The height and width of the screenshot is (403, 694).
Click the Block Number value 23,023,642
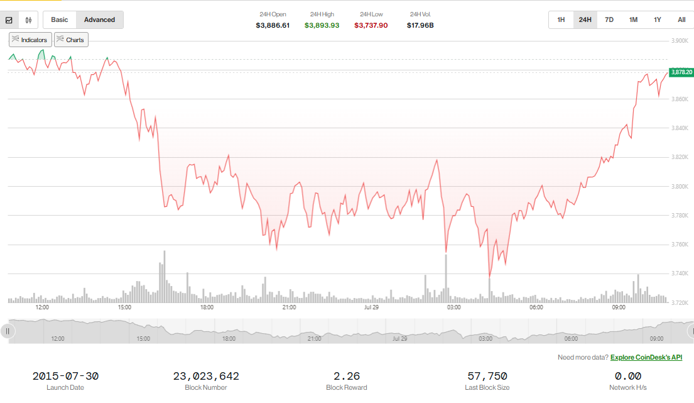click(206, 376)
